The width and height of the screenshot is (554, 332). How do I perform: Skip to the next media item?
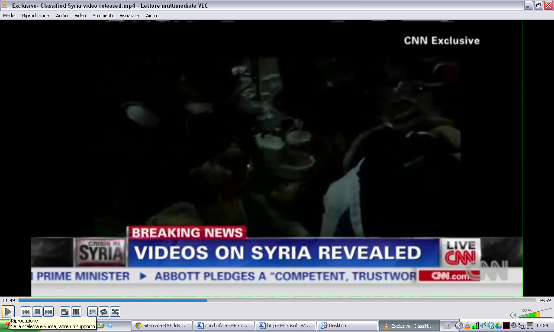tap(48, 312)
